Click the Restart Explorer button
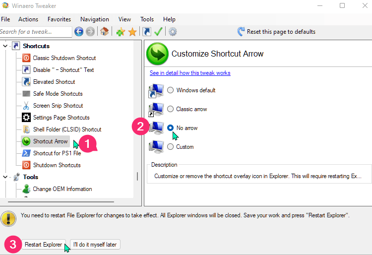 (44, 245)
